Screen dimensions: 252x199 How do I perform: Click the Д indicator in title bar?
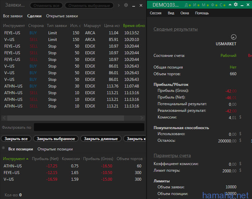186,5
